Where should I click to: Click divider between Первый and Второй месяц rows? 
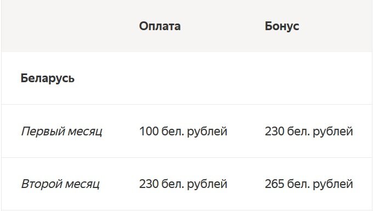pyautogui.click(x=187, y=157)
